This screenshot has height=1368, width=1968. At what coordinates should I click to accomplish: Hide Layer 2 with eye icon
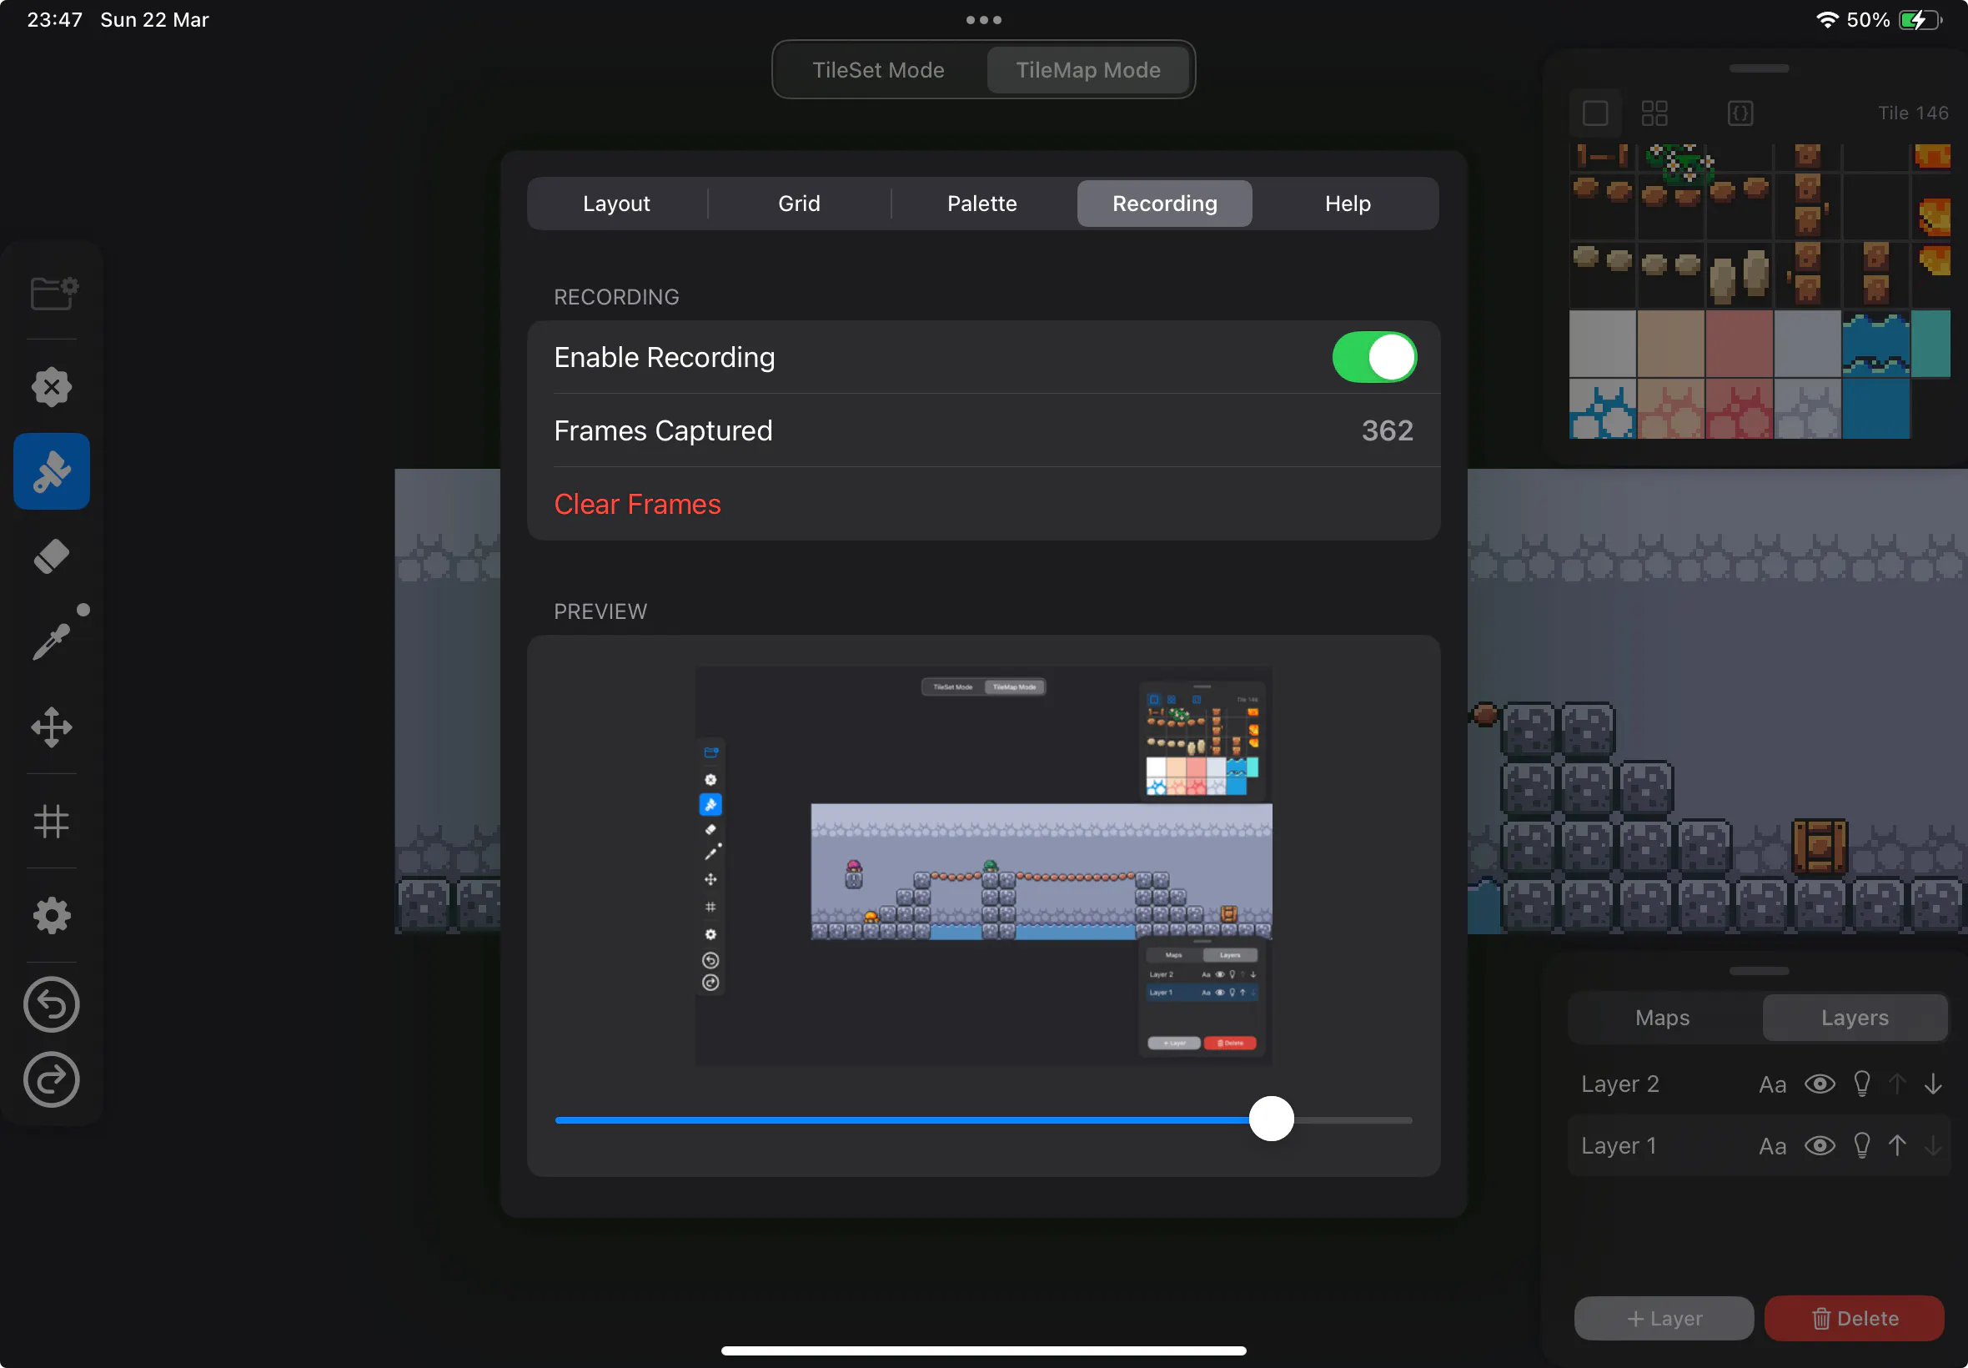click(x=1819, y=1084)
